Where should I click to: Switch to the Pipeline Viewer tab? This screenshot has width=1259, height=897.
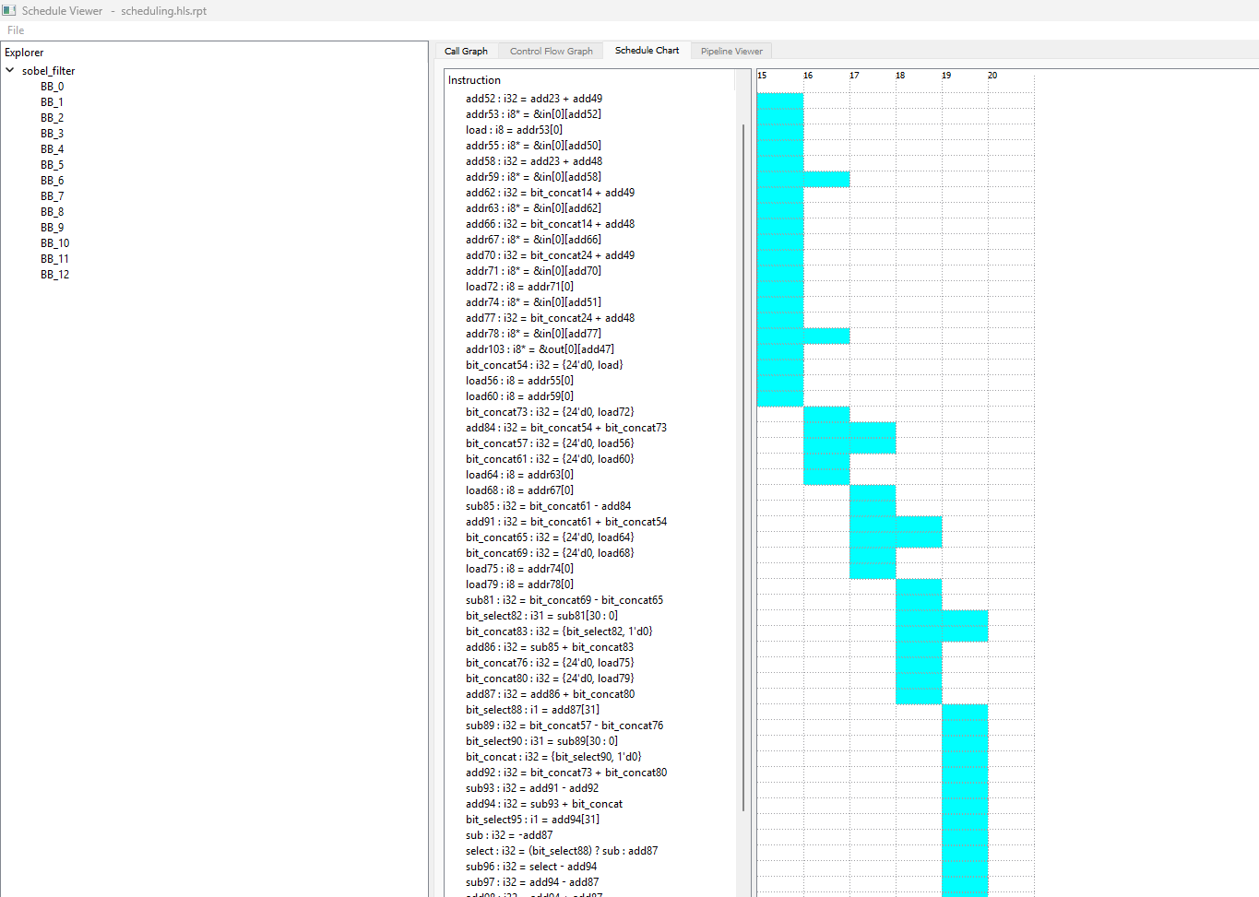pyautogui.click(x=731, y=52)
